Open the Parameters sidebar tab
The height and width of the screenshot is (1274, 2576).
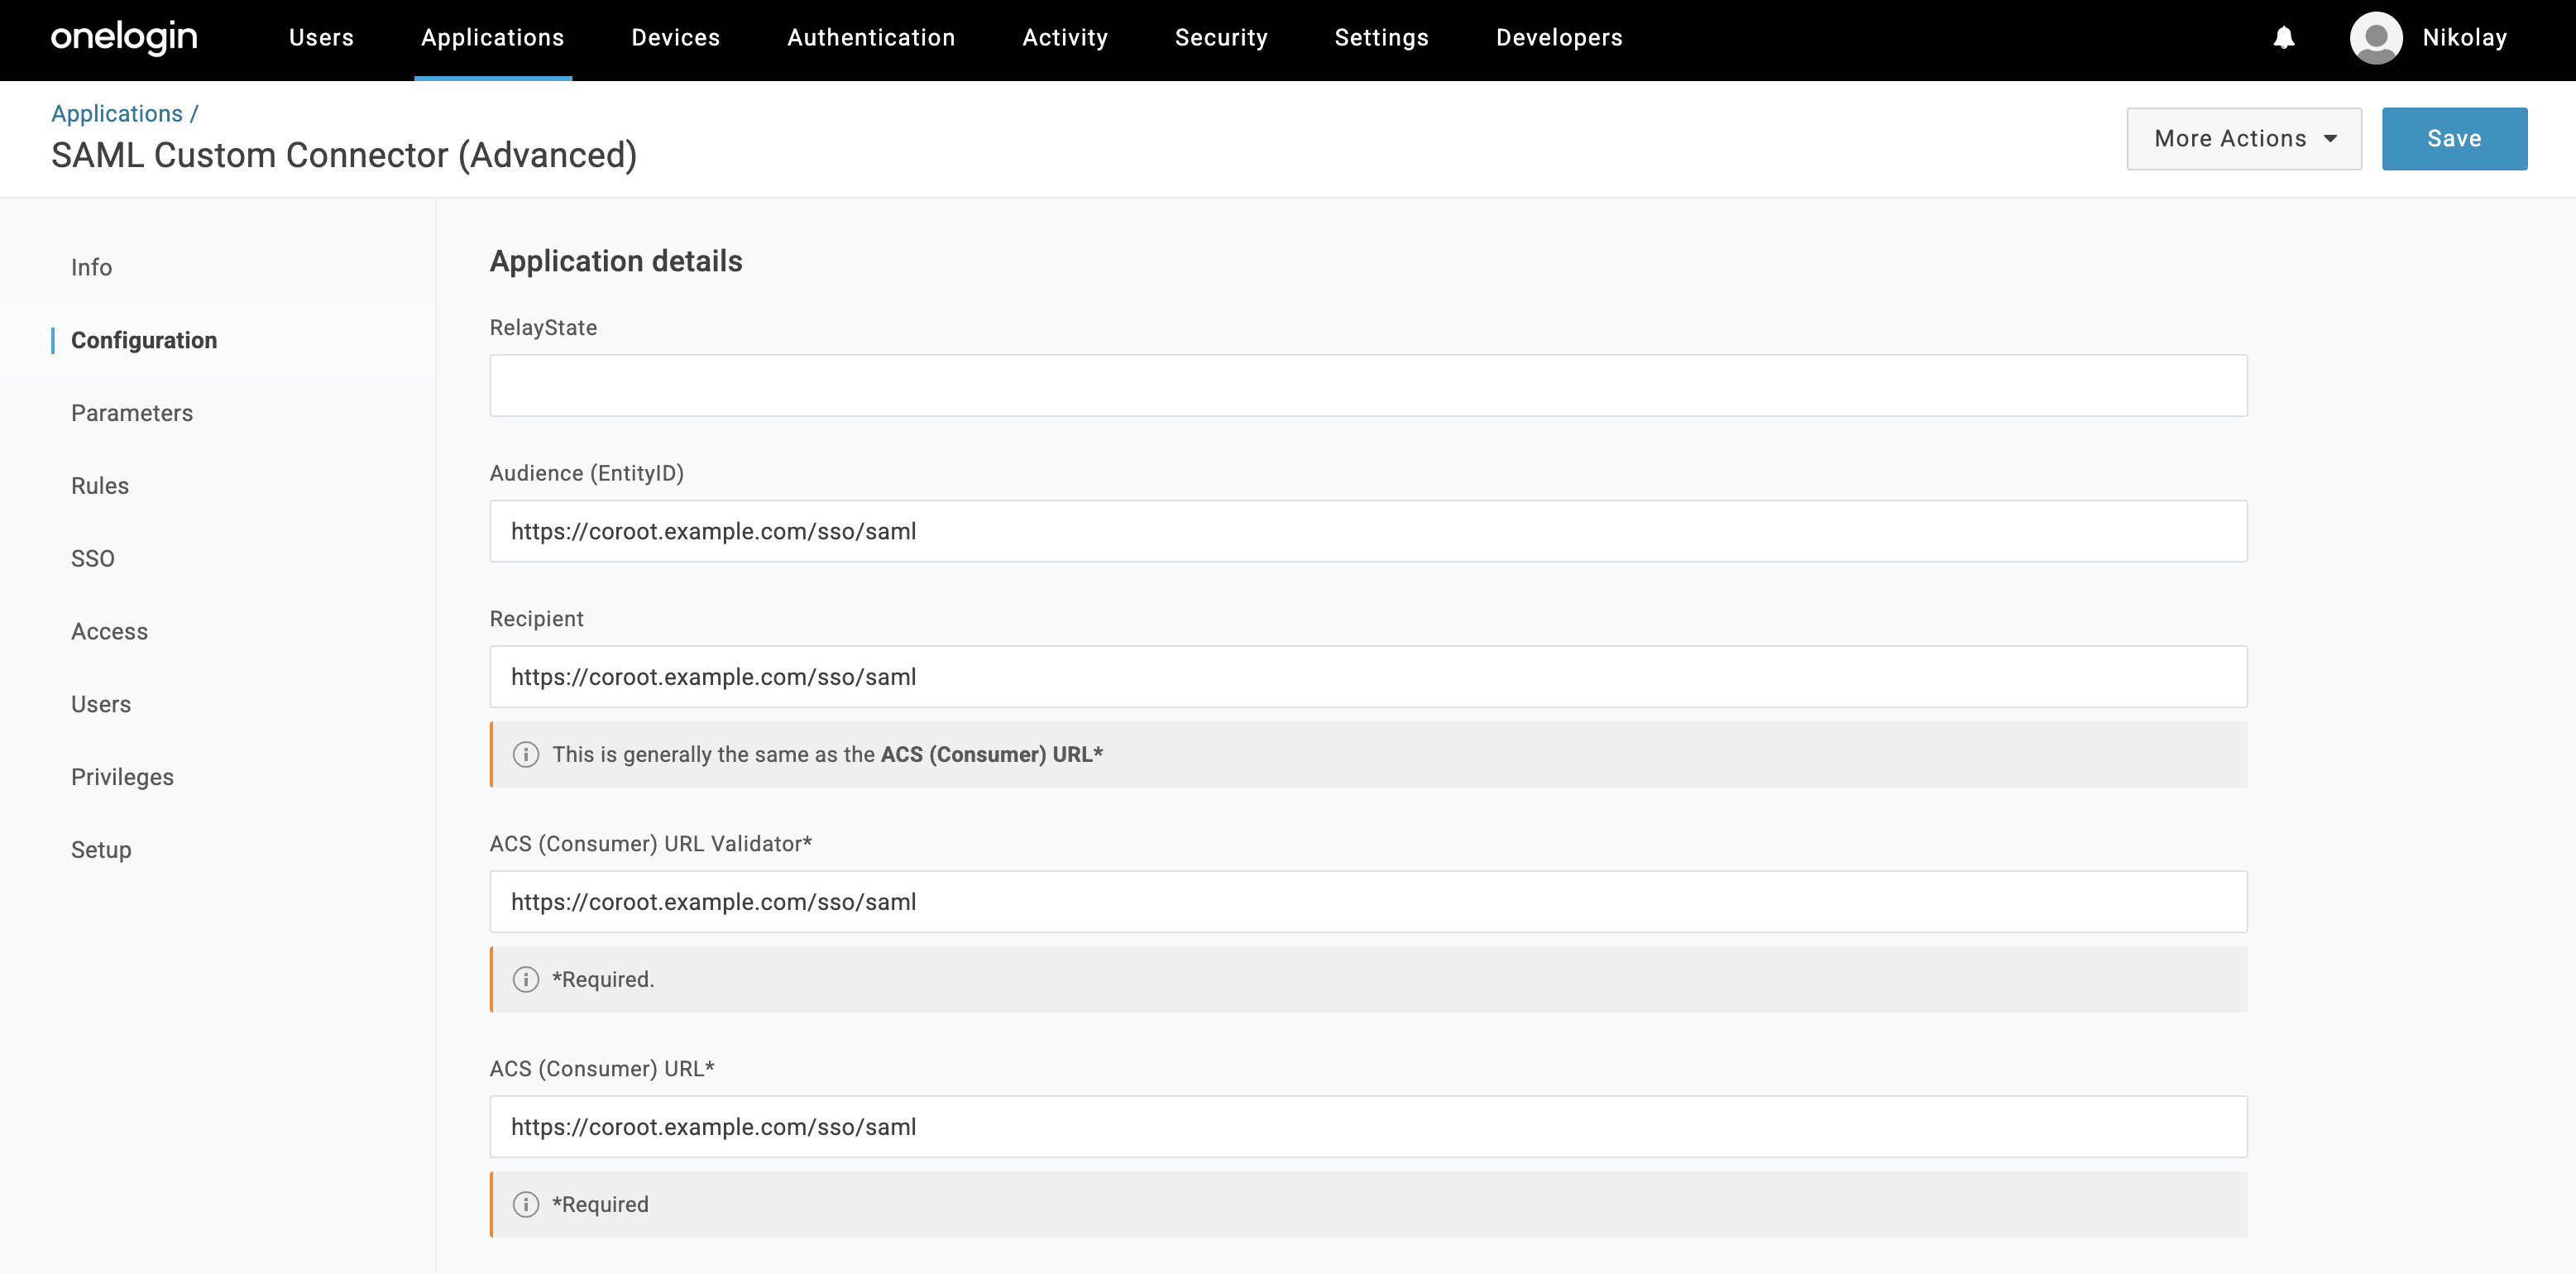click(x=132, y=413)
